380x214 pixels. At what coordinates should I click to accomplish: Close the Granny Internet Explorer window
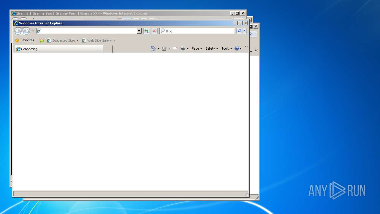[x=243, y=13]
